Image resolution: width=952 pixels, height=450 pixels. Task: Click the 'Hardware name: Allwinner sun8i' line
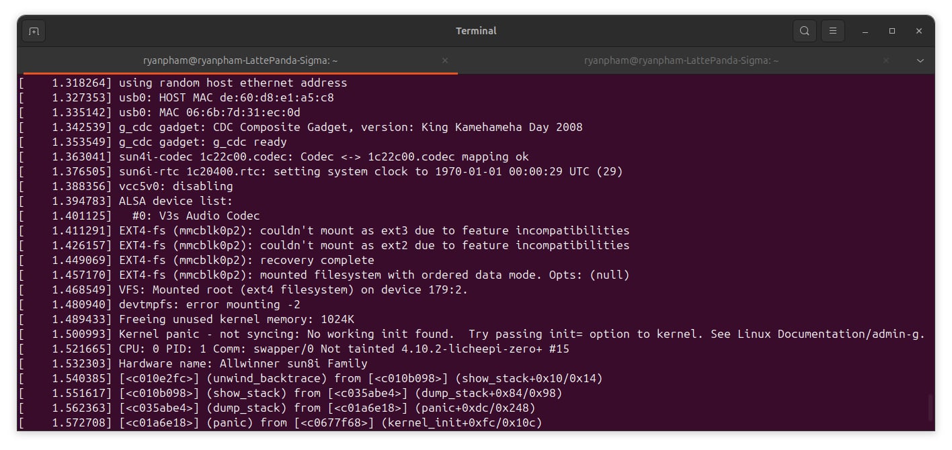(243, 363)
